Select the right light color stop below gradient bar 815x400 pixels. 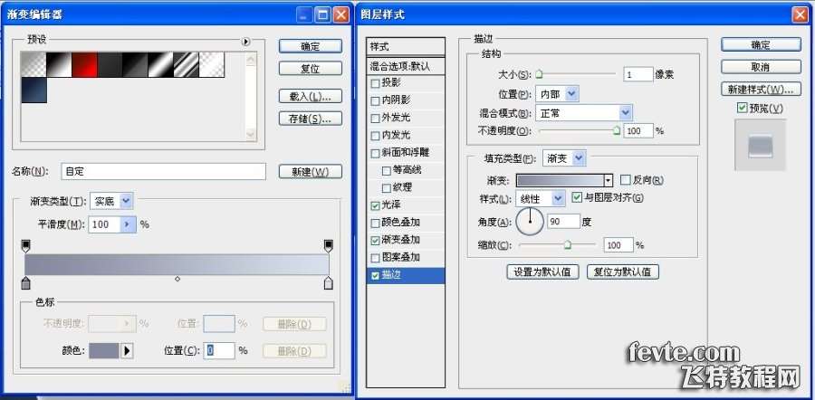click(x=328, y=282)
